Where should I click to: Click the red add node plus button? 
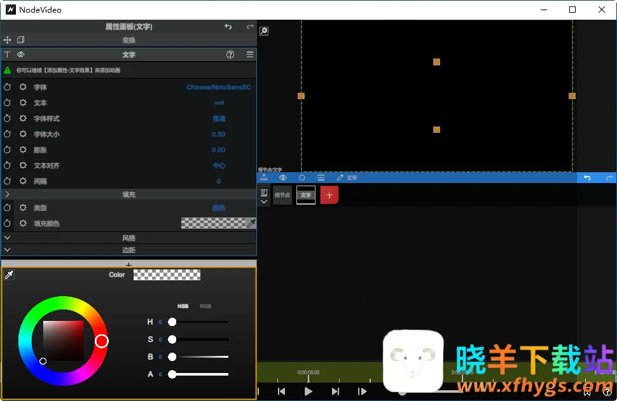point(329,195)
